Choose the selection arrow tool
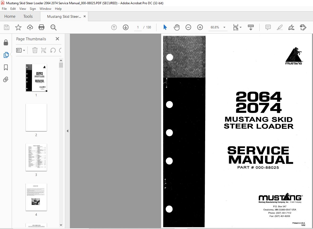Screen dimensions: 313x229 coord(165,27)
